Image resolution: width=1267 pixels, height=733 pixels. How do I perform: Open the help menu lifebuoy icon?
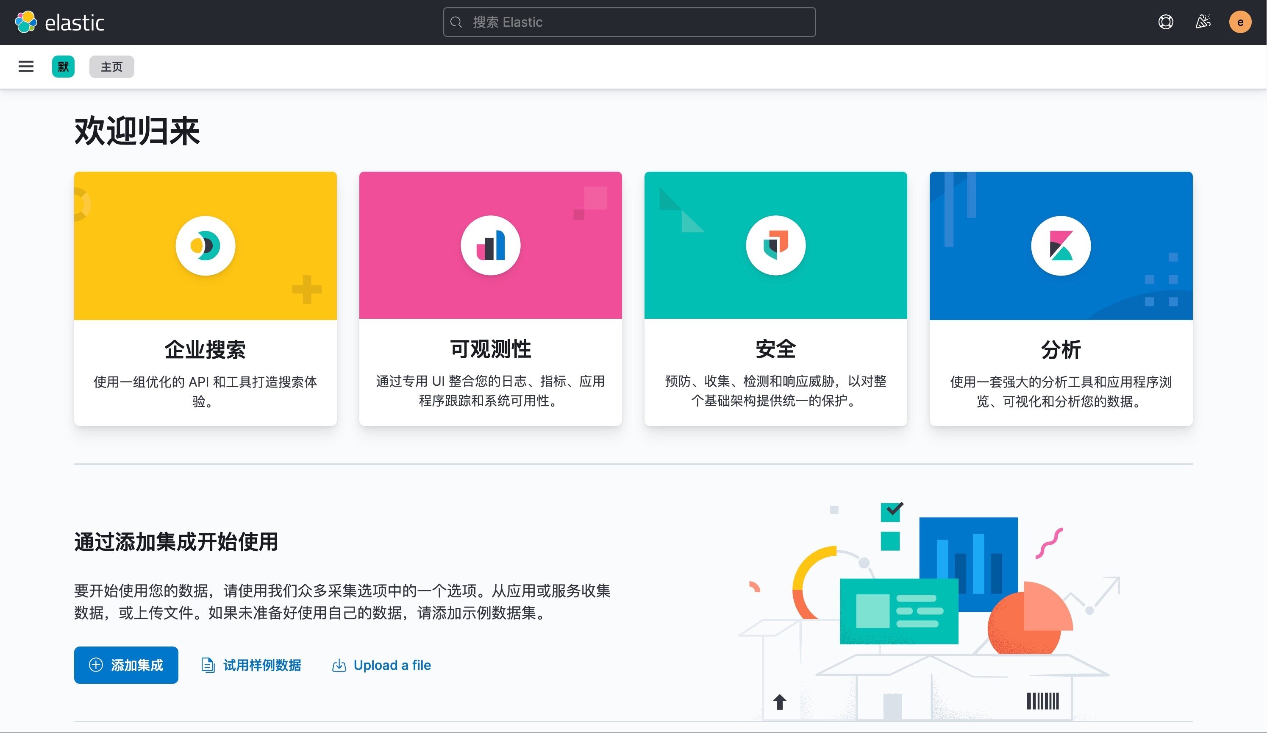(1165, 22)
